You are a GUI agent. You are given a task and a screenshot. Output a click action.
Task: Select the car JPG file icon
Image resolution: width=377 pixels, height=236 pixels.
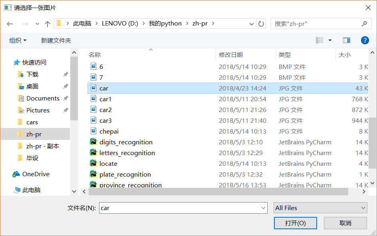(x=93, y=88)
